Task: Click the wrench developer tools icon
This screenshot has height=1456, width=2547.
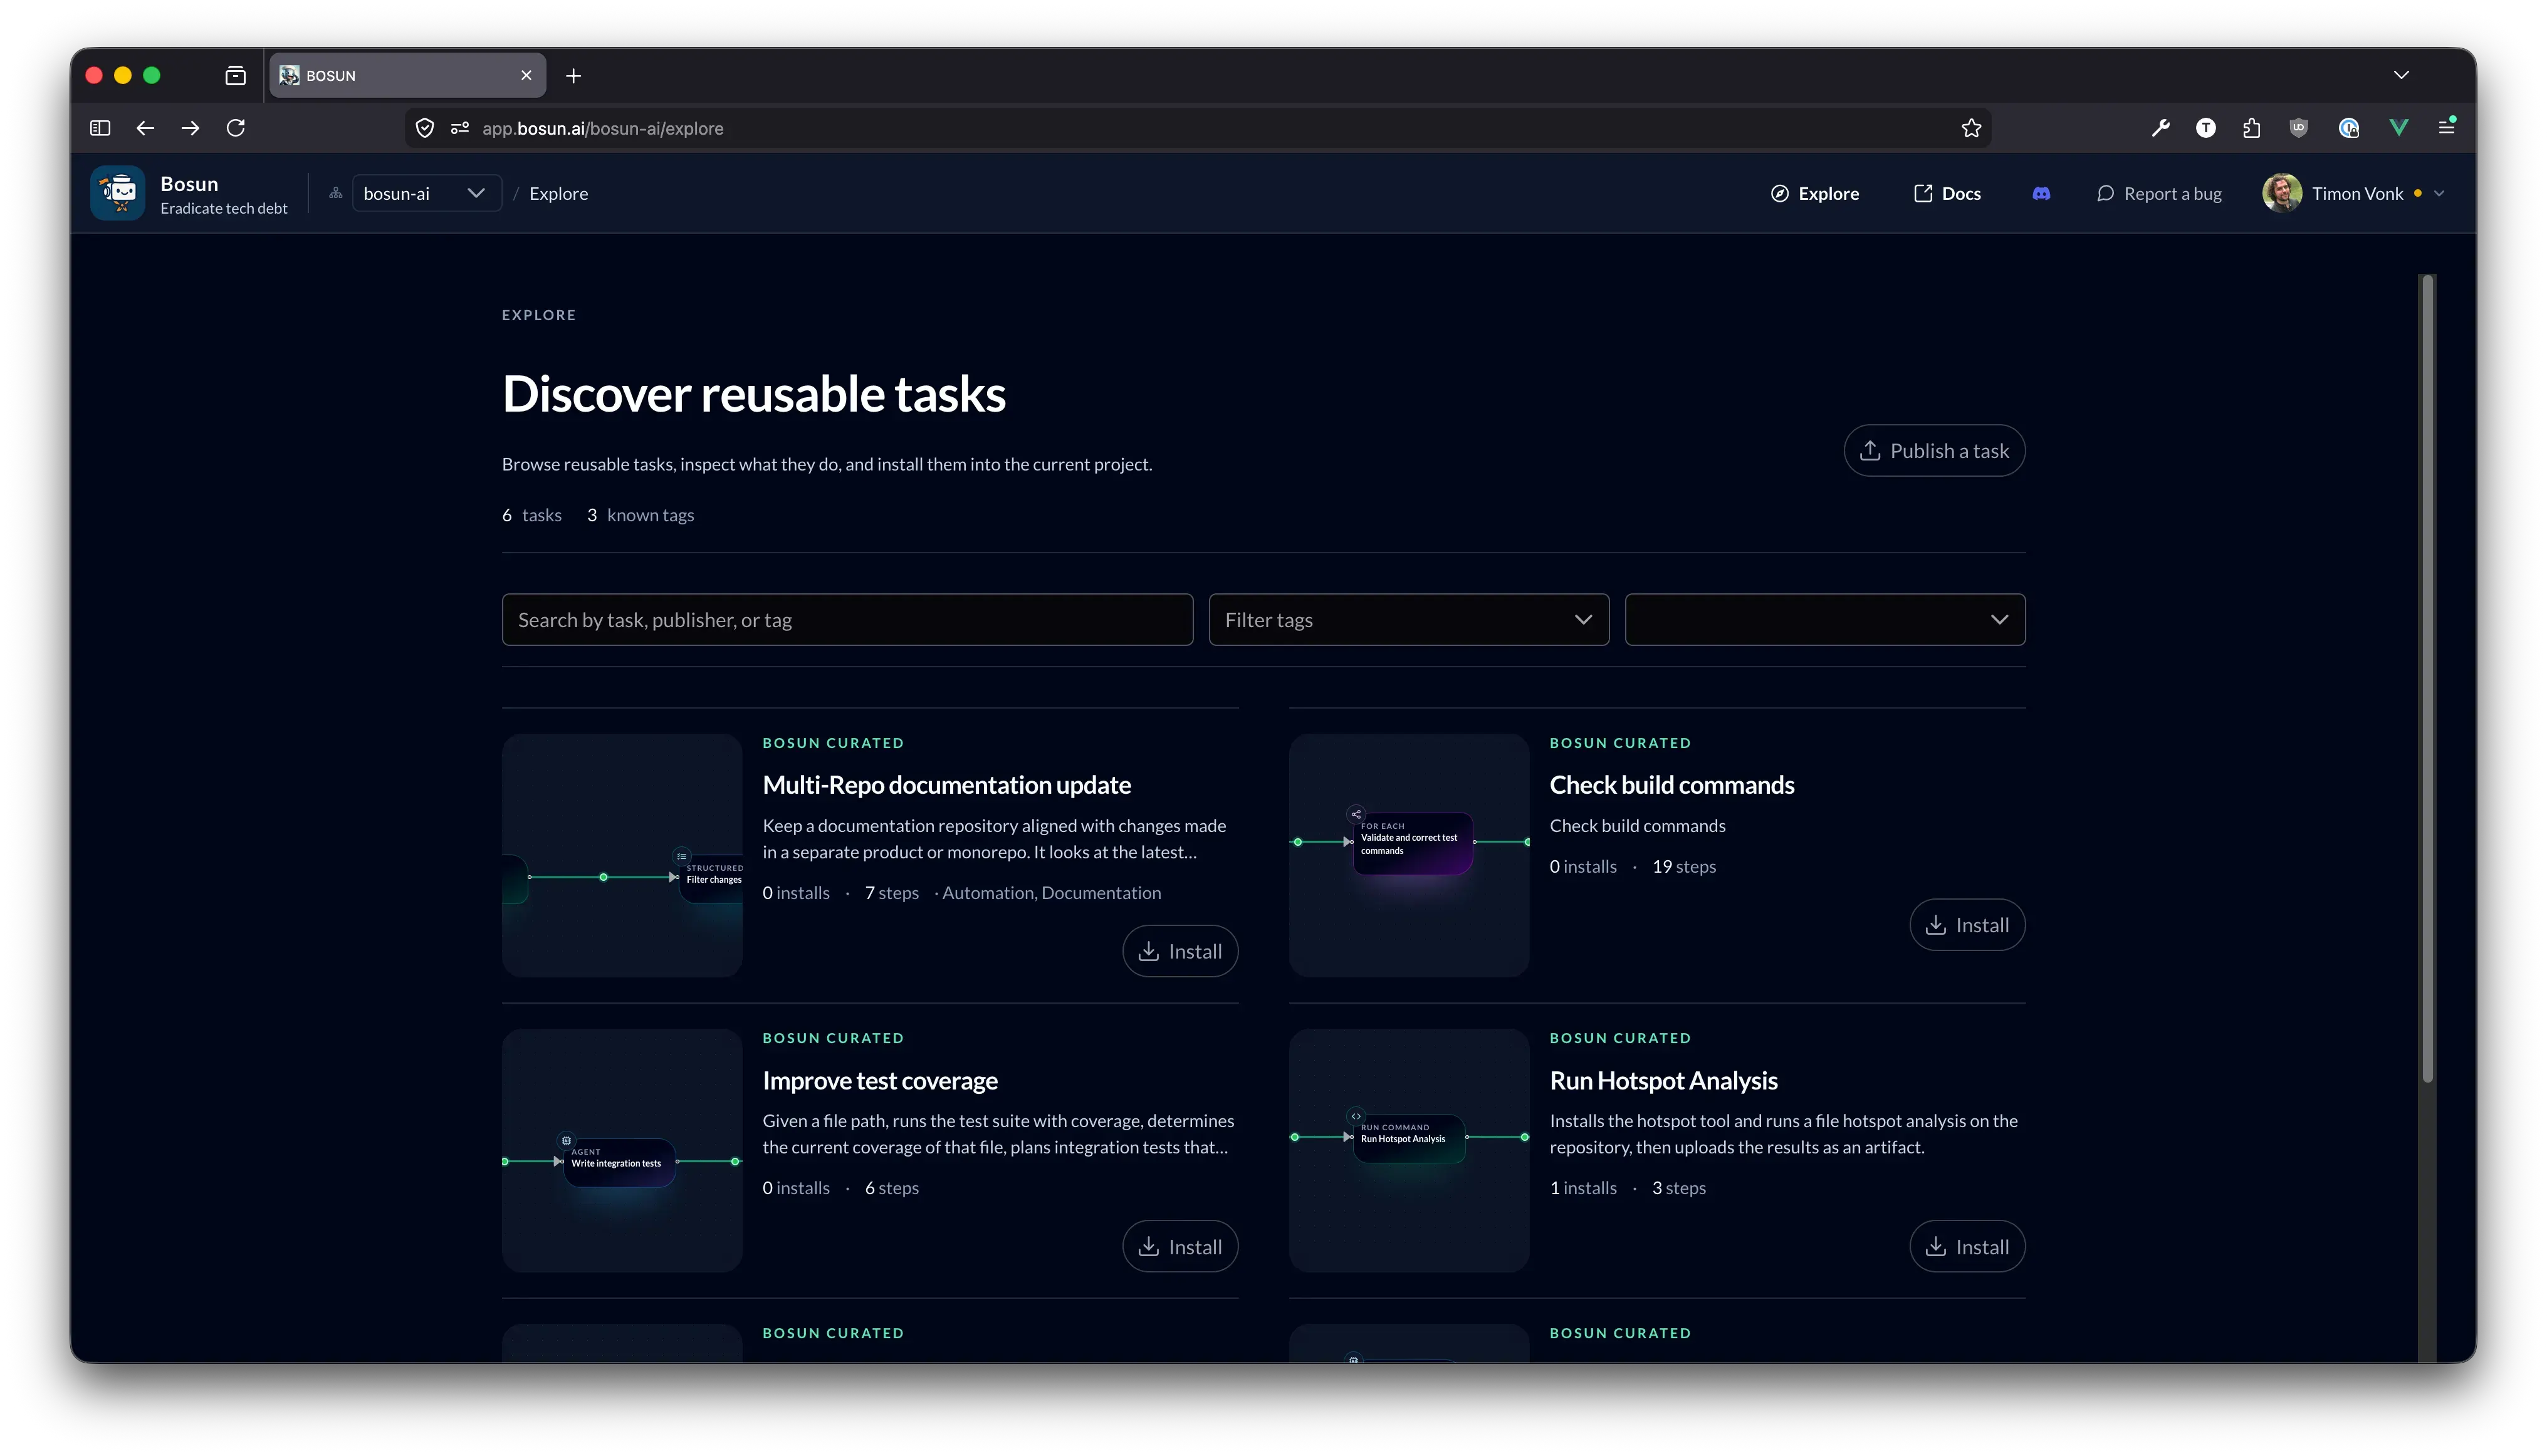Action: [2160, 128]
